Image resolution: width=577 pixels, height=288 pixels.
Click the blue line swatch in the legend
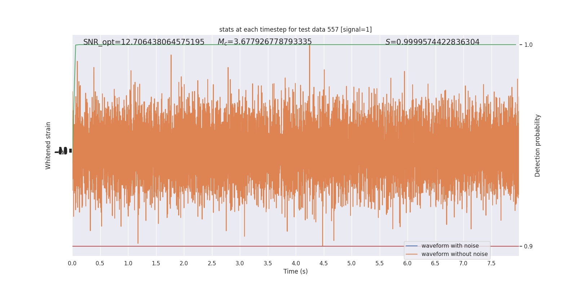click(411, 246)
